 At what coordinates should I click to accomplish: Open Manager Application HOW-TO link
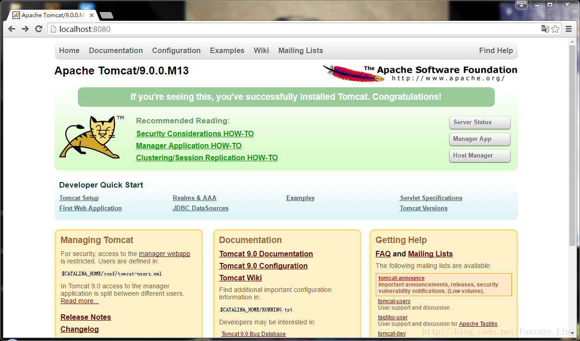click(x=189, y=146)
